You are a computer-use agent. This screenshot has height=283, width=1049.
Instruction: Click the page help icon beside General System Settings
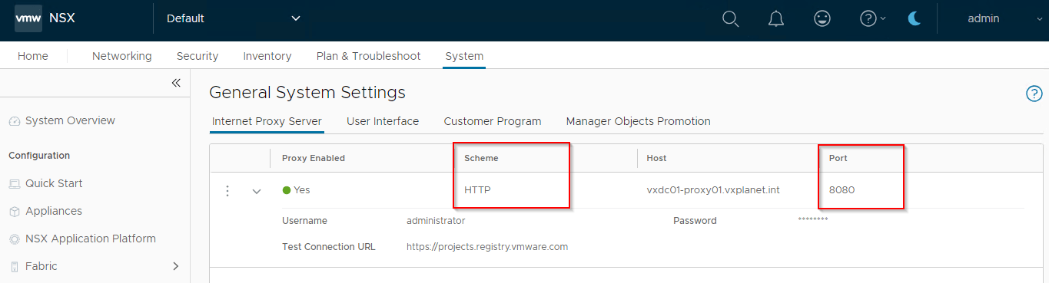(x=1034, y=94)
